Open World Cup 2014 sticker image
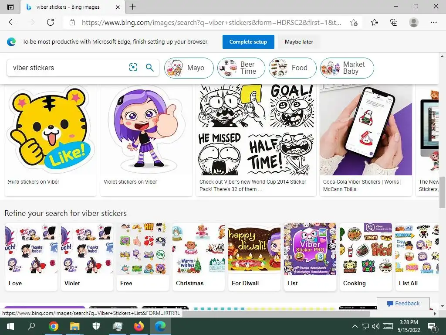Viewport: 446px width, 335px height. (256, 130)
